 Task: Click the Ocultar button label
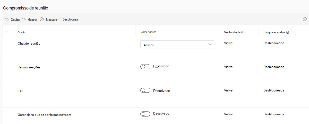coord(15,19)
